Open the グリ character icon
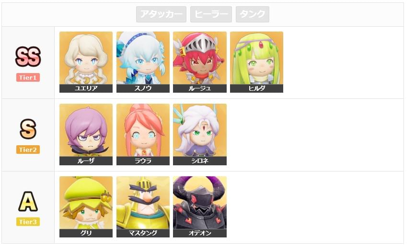415x247 pixels. [86, 207]
